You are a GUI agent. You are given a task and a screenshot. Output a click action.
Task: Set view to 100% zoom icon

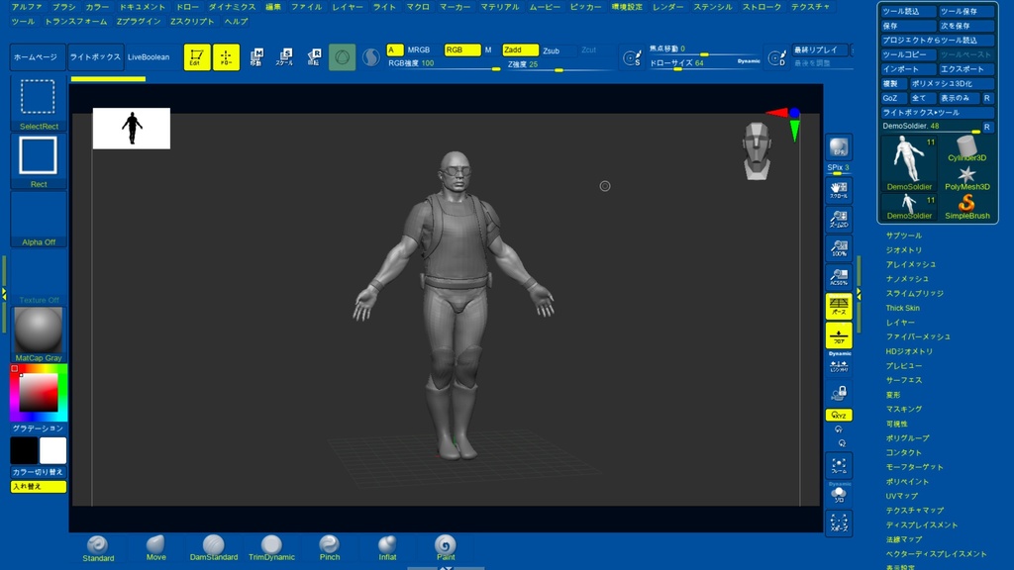[839, 248]
